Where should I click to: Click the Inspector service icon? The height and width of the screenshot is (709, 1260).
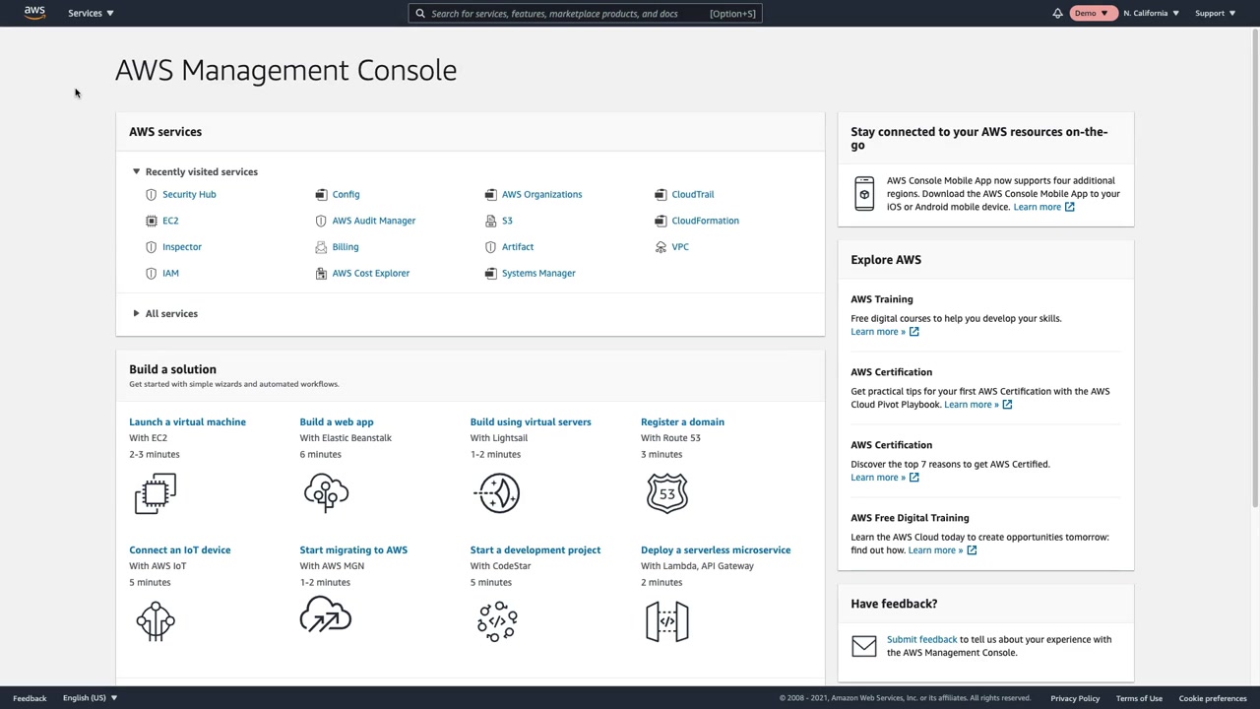tap(151, 247)
